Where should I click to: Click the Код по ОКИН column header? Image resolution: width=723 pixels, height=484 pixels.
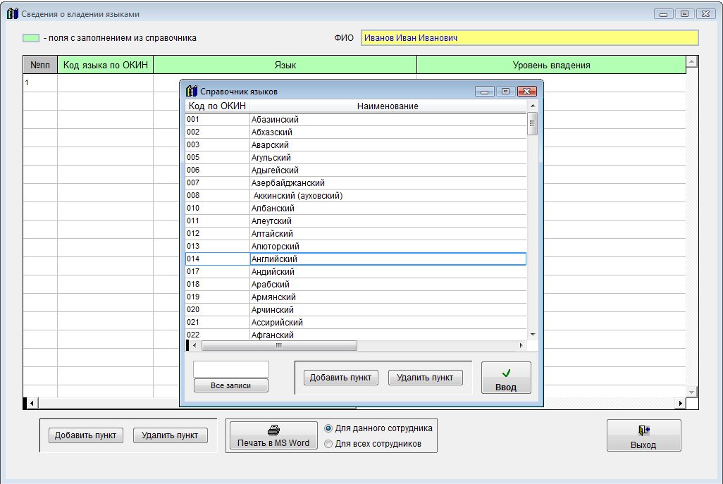click(x=217, y=106)
